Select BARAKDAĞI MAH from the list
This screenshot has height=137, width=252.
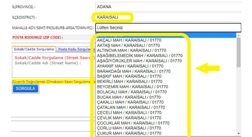click(x=134, y=71)
